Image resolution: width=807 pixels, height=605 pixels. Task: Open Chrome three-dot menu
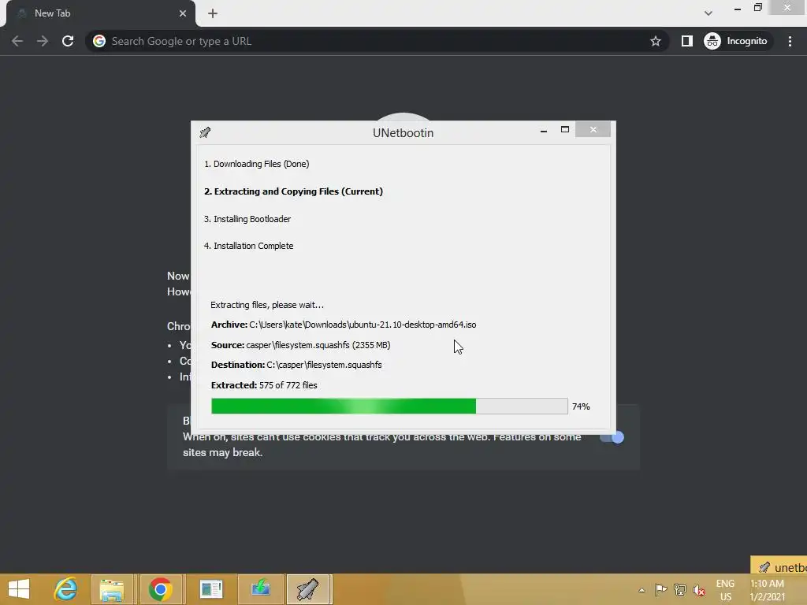[790, 41]
